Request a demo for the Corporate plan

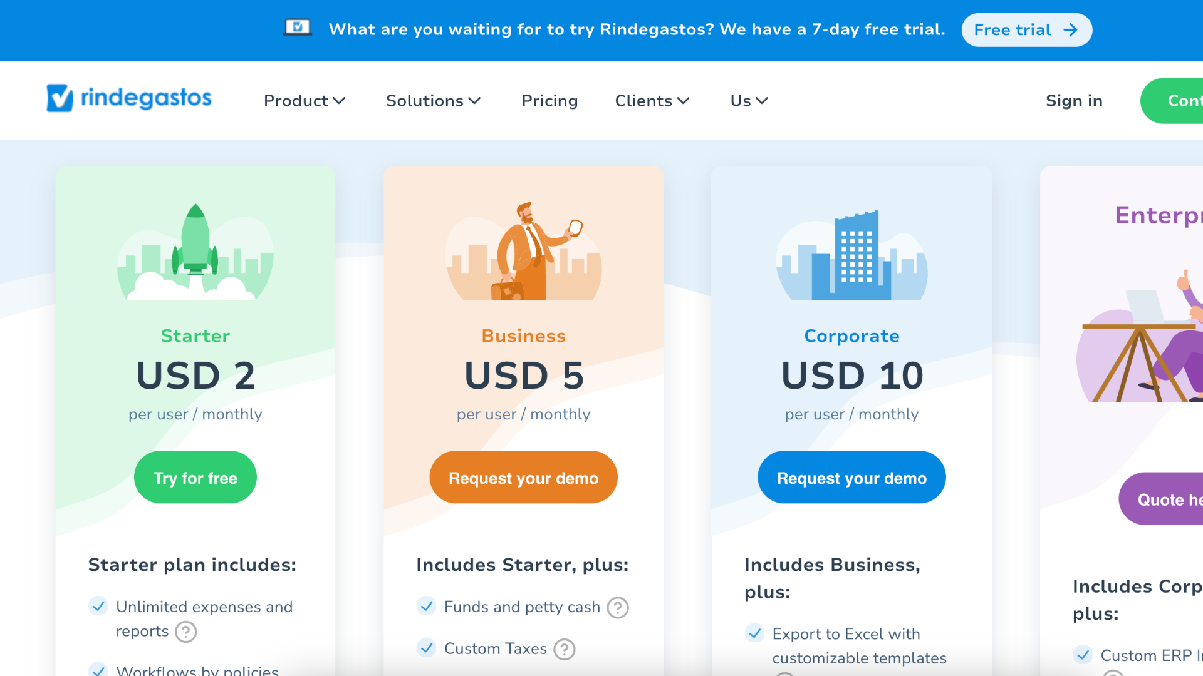click(851, 478)
